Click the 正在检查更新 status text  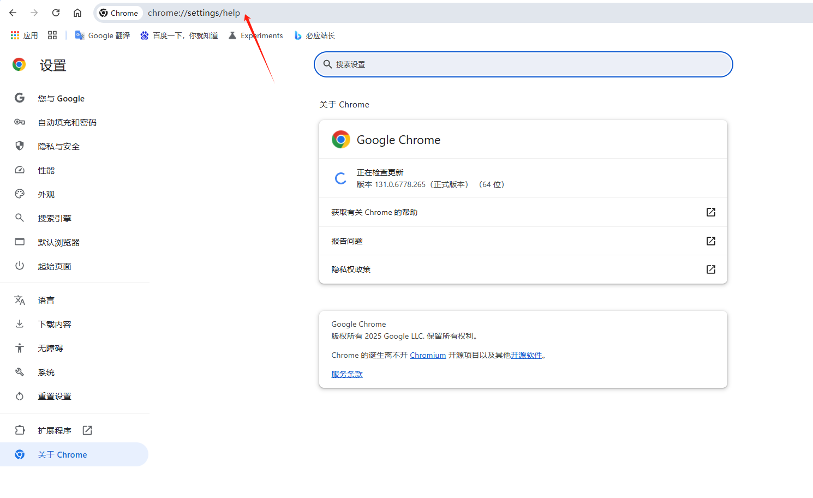click(380, 172)
